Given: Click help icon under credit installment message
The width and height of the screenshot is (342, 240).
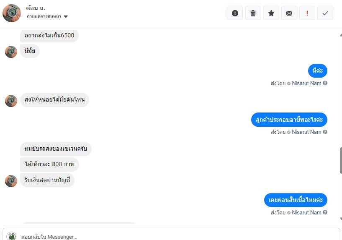Looking at the screenshot, I should pos(325,212).
